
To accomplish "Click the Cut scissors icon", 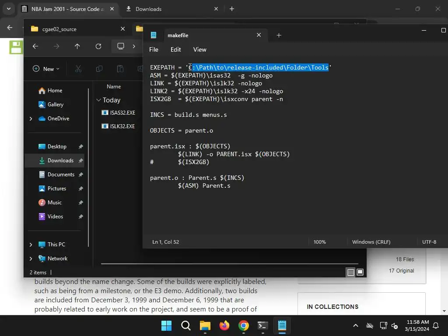I will click(78, 69).
